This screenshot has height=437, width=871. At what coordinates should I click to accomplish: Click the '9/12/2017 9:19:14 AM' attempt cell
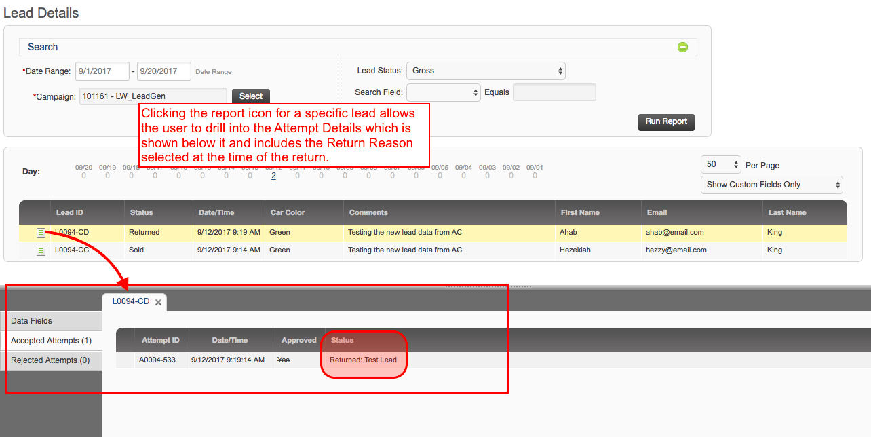click(228, 360)
